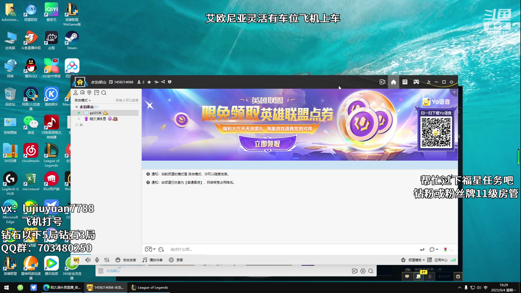Click League client notes icon with 27 badge
The width and height of the screenshot is (521, 293).
[x=418, y=276]
